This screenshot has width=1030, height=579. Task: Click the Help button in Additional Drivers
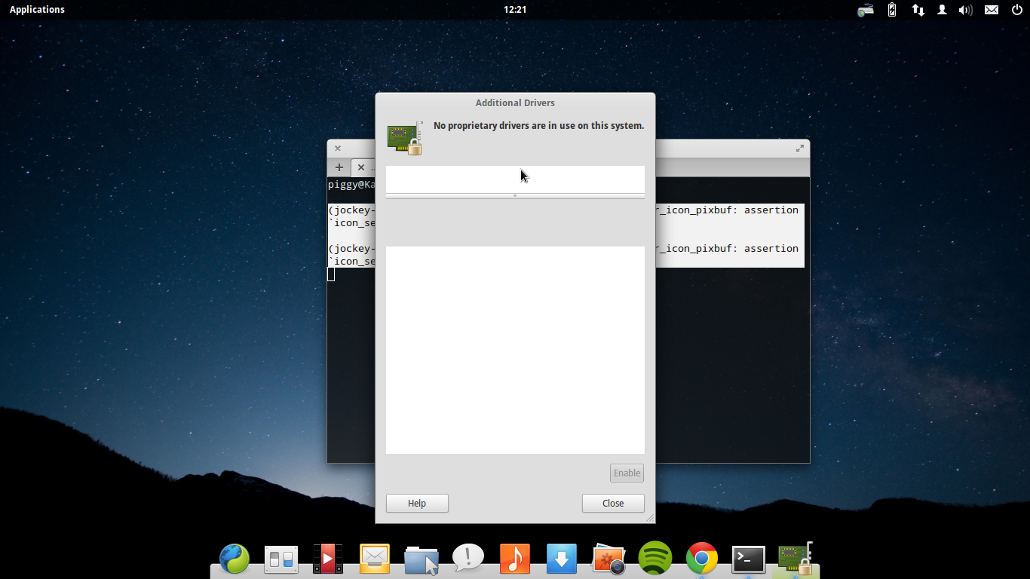[417, 503]
